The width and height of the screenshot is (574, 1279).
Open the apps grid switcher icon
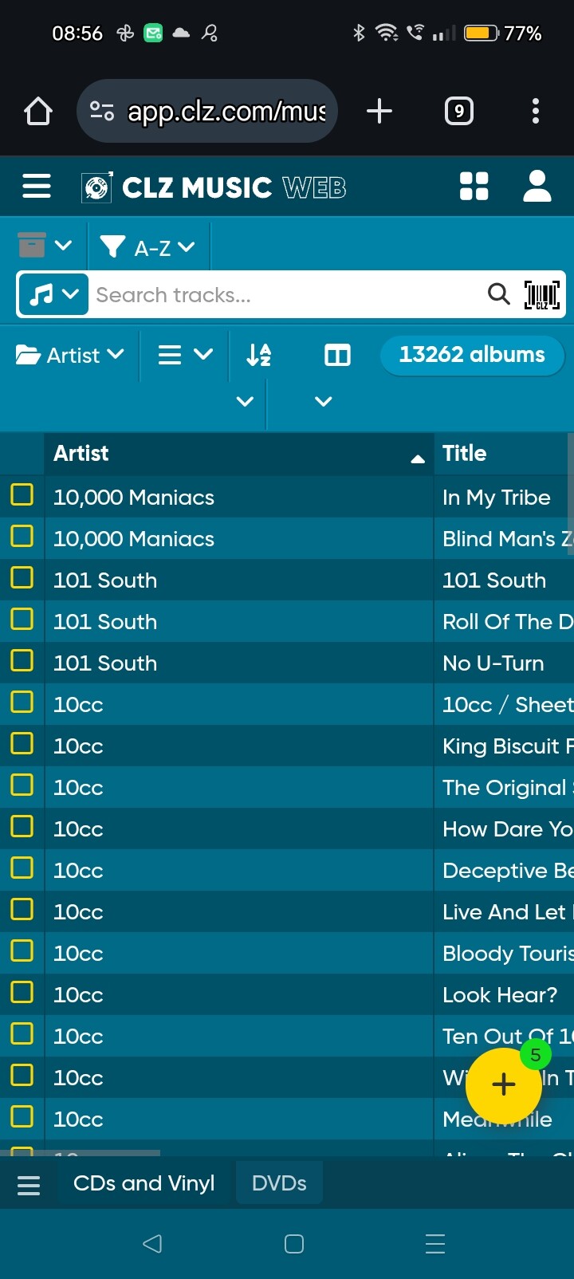pyautogui.click(x=474, y=187)
